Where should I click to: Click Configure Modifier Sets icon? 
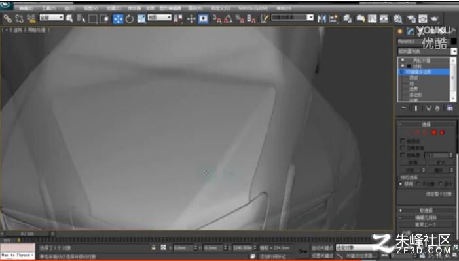pos(450,108)
